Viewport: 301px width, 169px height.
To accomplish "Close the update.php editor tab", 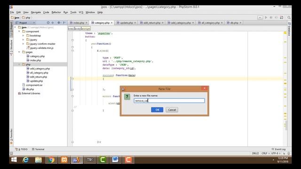I will pyautogui.click(x=135, y=23).
